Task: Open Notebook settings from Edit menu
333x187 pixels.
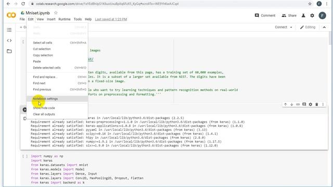Action: tap(57, 99)
